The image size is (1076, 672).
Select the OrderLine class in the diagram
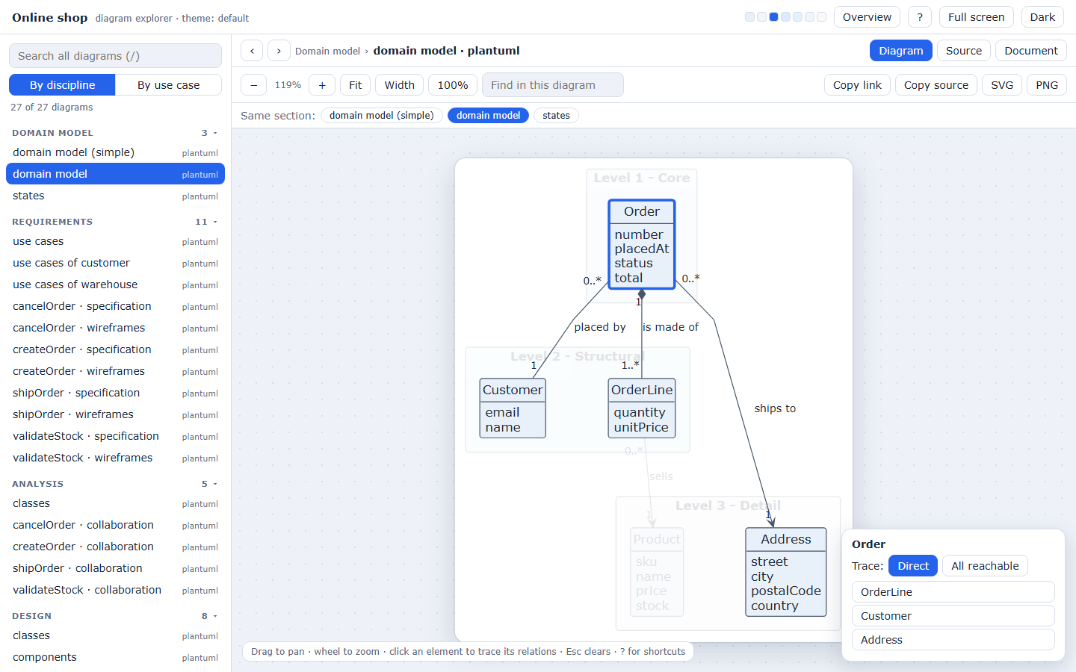point(642,408)
